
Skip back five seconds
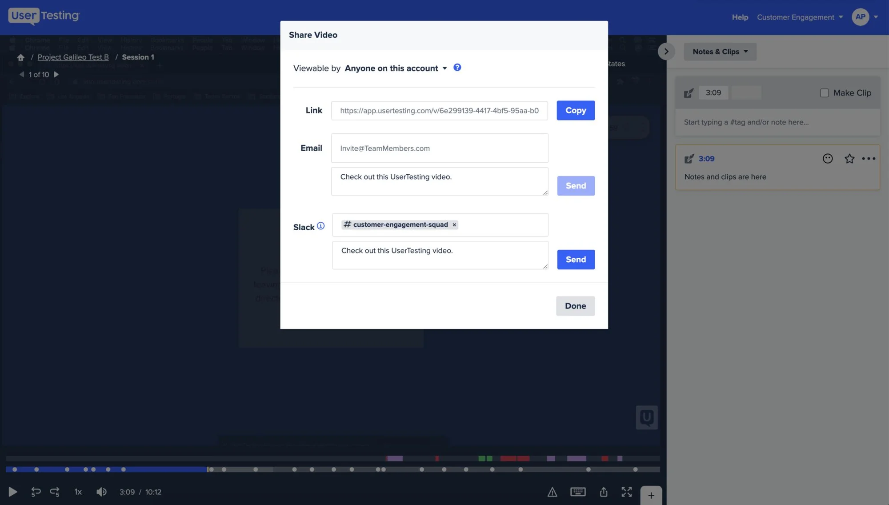[36, 492]
